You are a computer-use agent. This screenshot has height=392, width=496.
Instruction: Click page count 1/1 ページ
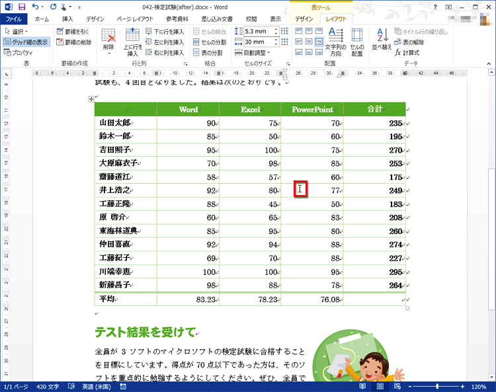pos(16,387)
